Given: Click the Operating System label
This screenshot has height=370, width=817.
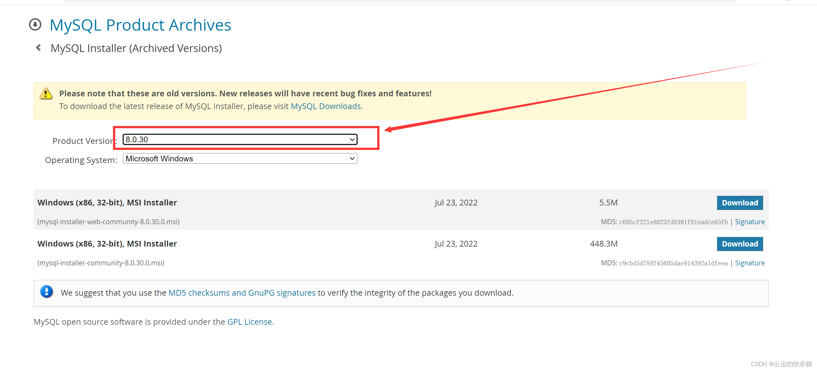Looking at the screenshot, I should (81, 160).
